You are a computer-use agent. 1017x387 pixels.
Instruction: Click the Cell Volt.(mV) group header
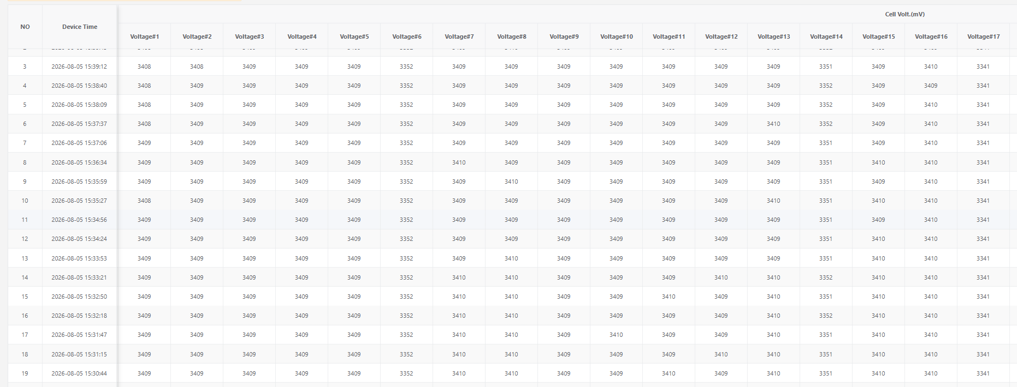tap(904, 14)
